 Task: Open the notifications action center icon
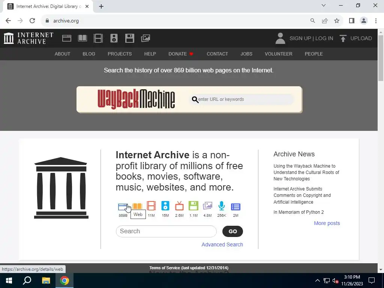click(372, 280)
